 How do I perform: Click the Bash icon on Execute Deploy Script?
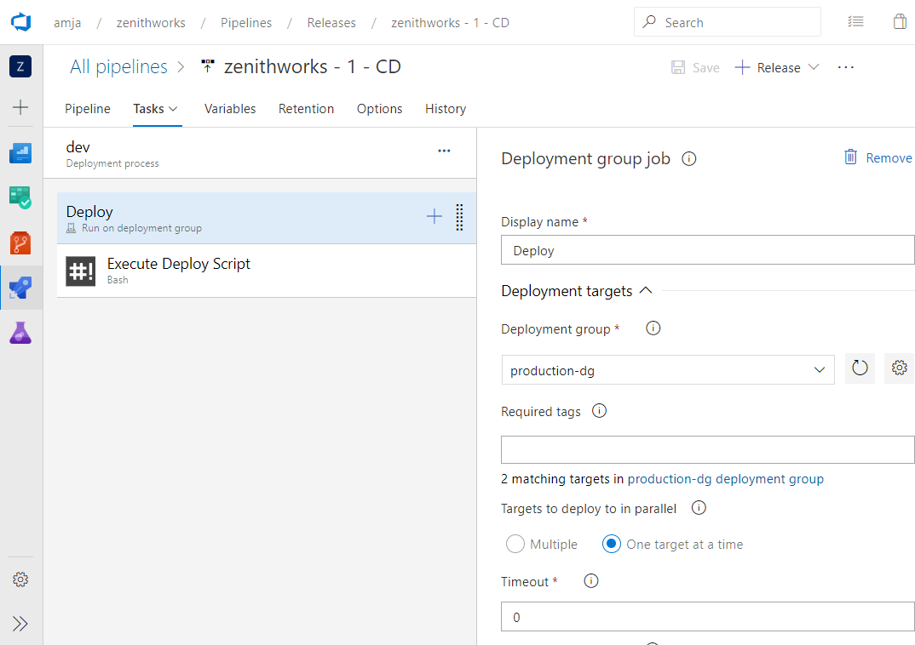[80, 271]
